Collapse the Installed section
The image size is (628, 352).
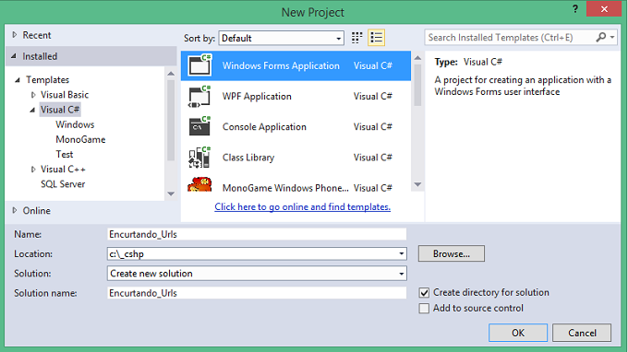[14, 56]
